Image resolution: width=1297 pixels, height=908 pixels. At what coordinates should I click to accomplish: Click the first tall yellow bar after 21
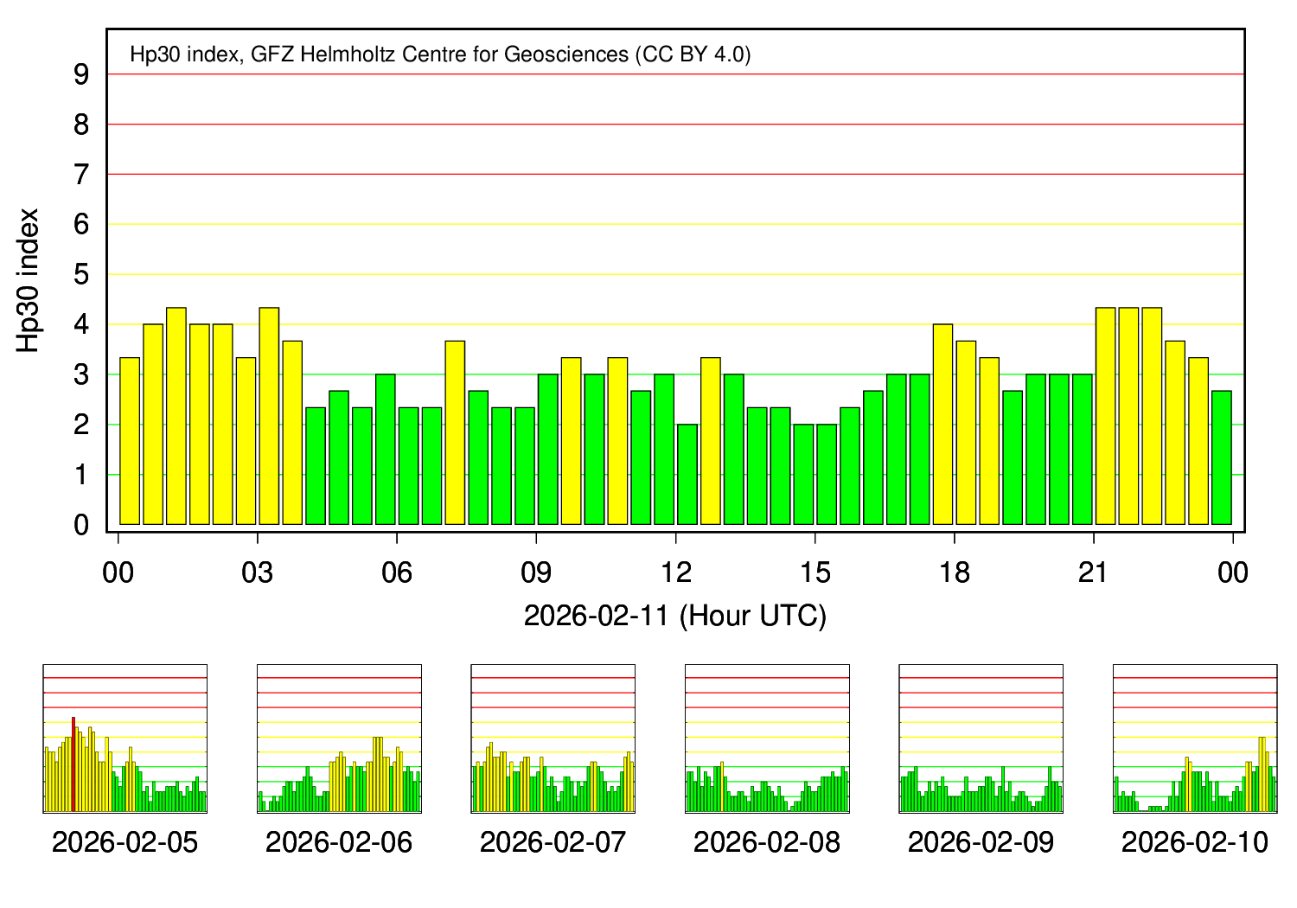point(1106,416)
